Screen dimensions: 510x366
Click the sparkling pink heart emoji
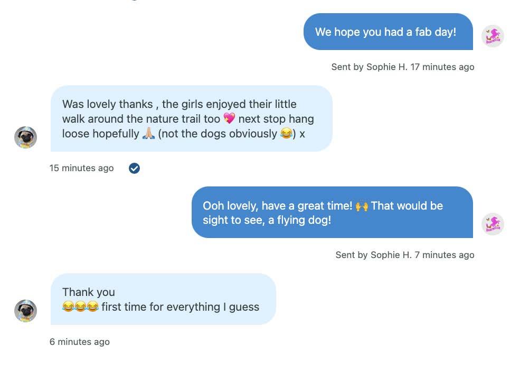[229, 119]
